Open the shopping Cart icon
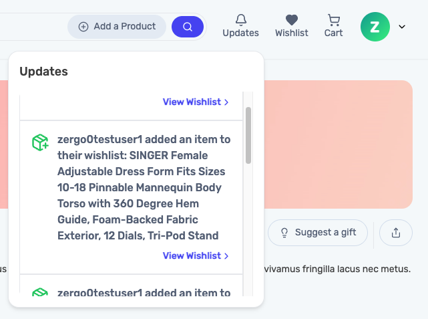This screenshot has height=319, width=428. pyautogui.click(x=334, y=20)
